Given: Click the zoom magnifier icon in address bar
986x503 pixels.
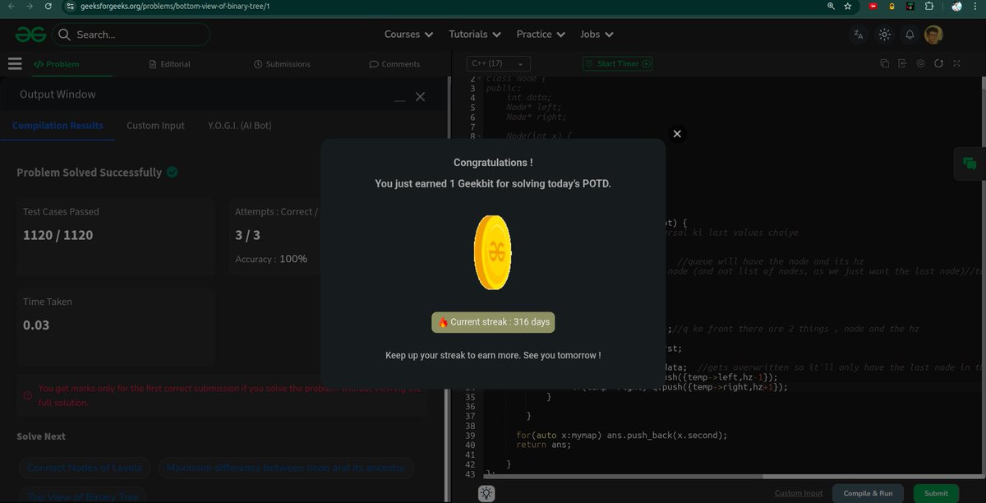Looking at the screenshot, I should 832,6.
